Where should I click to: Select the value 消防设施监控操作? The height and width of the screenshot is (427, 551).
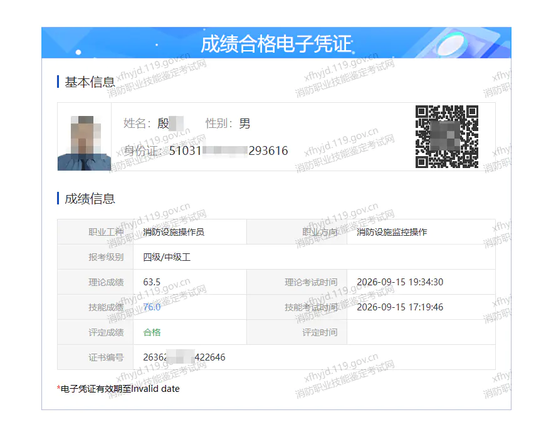[392, 232]
